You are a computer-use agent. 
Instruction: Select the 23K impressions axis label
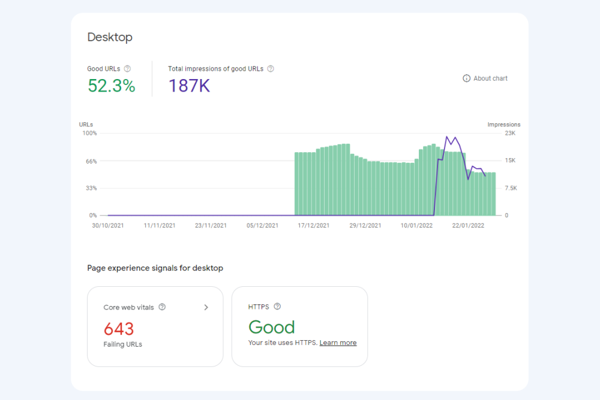510,134
